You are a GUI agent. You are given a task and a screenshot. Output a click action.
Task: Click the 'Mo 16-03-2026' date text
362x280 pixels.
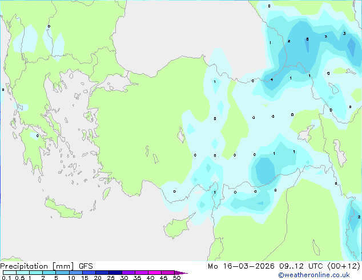tap(241, 266)
